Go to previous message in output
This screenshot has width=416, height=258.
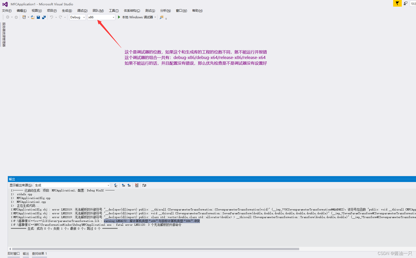pyautogui.click(x=123, y=185)
